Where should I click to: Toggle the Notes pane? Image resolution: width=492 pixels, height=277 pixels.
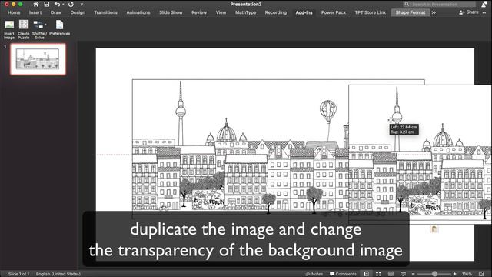point(314,274)
